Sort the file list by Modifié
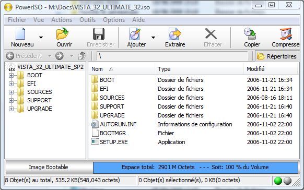304x190 pixels. point(271,69)
